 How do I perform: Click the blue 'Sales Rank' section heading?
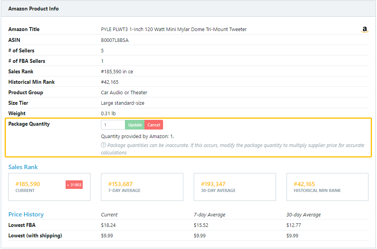pyautogui.click(x=23, y=167)
